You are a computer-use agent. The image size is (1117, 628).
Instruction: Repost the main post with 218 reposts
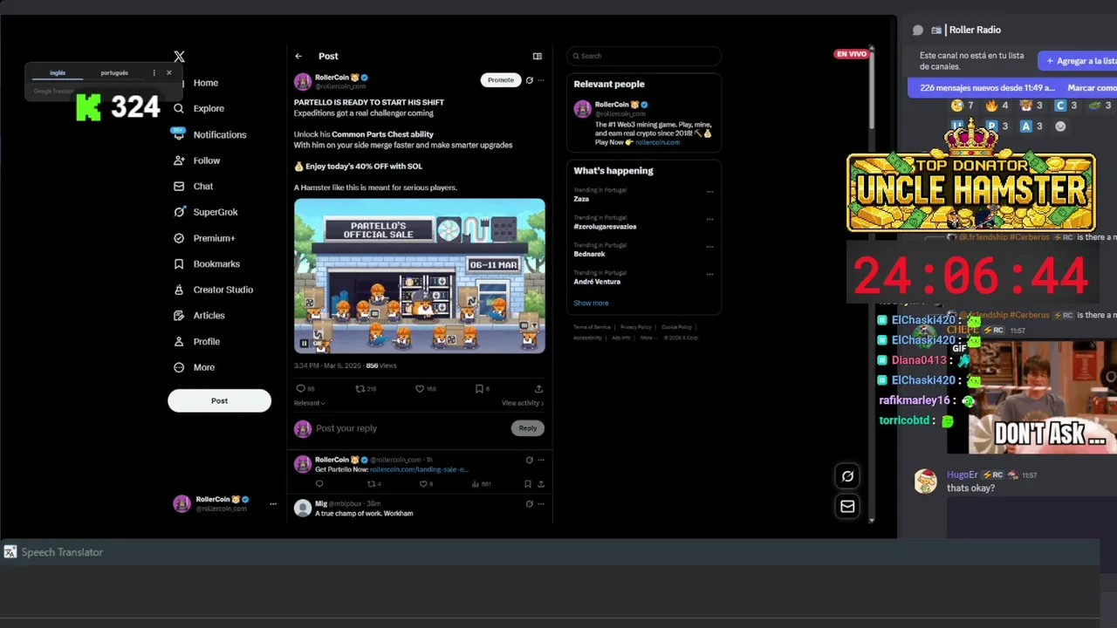pos(360,389)
